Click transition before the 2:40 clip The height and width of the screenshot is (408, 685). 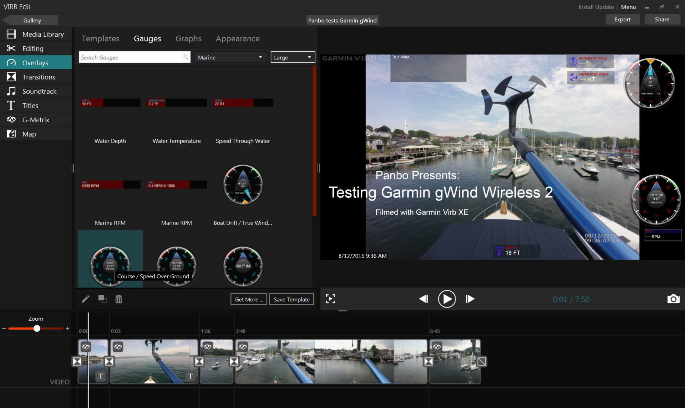point(234,362)
